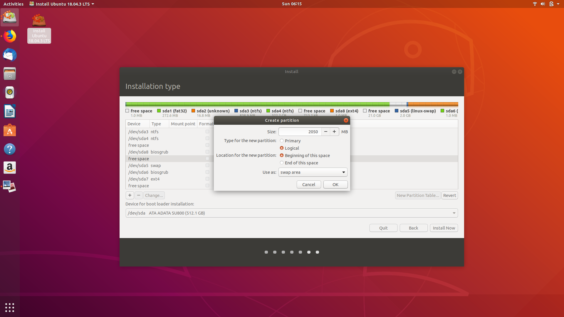
Task: Launch Ubuntu Software from the dock
Action: pos(10,130)
